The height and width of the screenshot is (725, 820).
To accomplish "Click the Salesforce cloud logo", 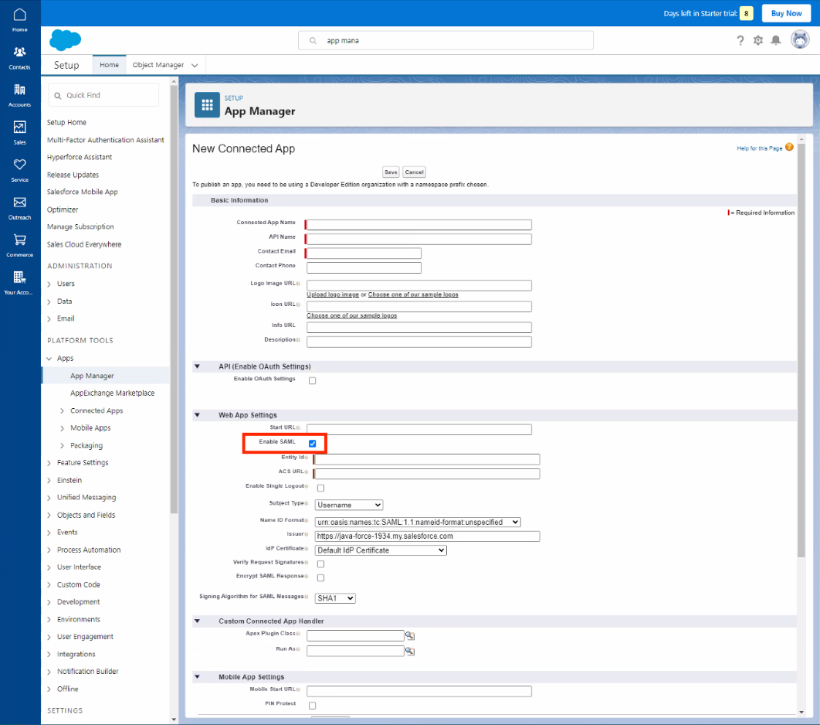I will click(x=66, y=40).
